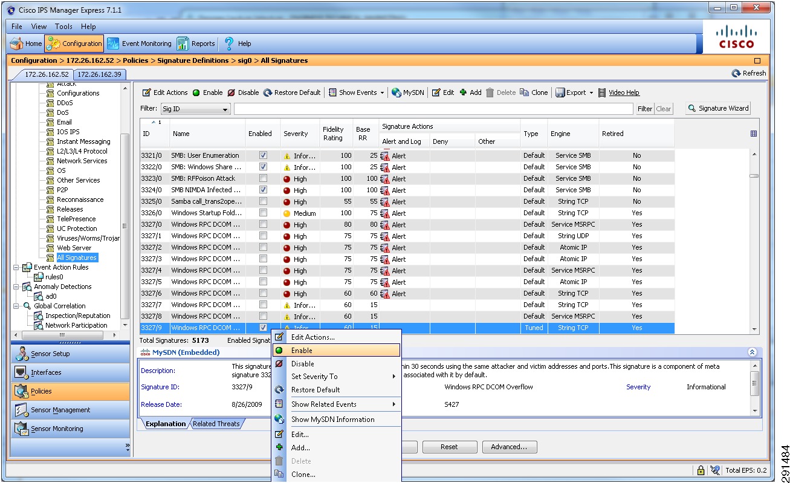This screenshot has width=790, height=483.
Task: Expand more navigation sections chevron
Action: [x=127, y=447]
